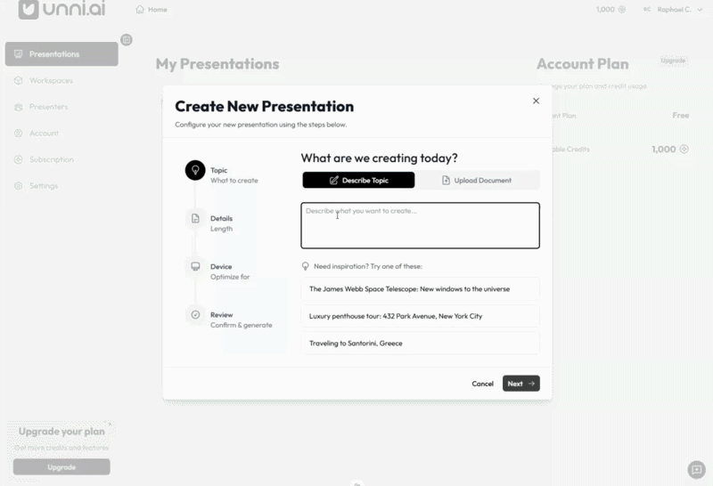Focus the describe topic text area
The width and height of the screenshot is (713, 486).
[420, 226]
